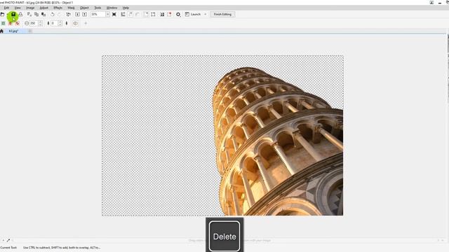Select the green normal mask mode icon
The width and height of the screenshot is (449, 252).
3,23
